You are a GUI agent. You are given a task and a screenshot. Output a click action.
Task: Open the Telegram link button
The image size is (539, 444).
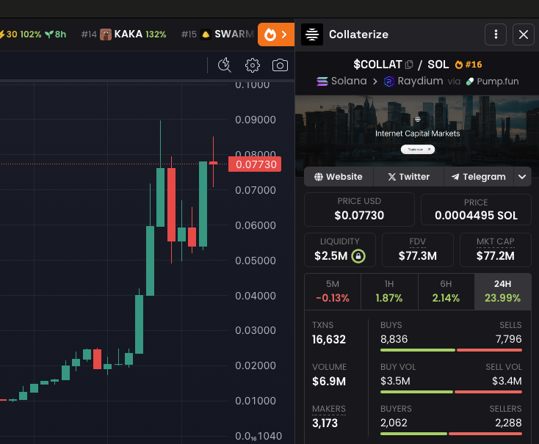point(479,177)
